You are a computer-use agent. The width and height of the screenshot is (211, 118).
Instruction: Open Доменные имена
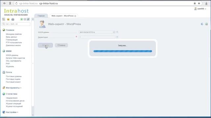click(x=13, y=45)
